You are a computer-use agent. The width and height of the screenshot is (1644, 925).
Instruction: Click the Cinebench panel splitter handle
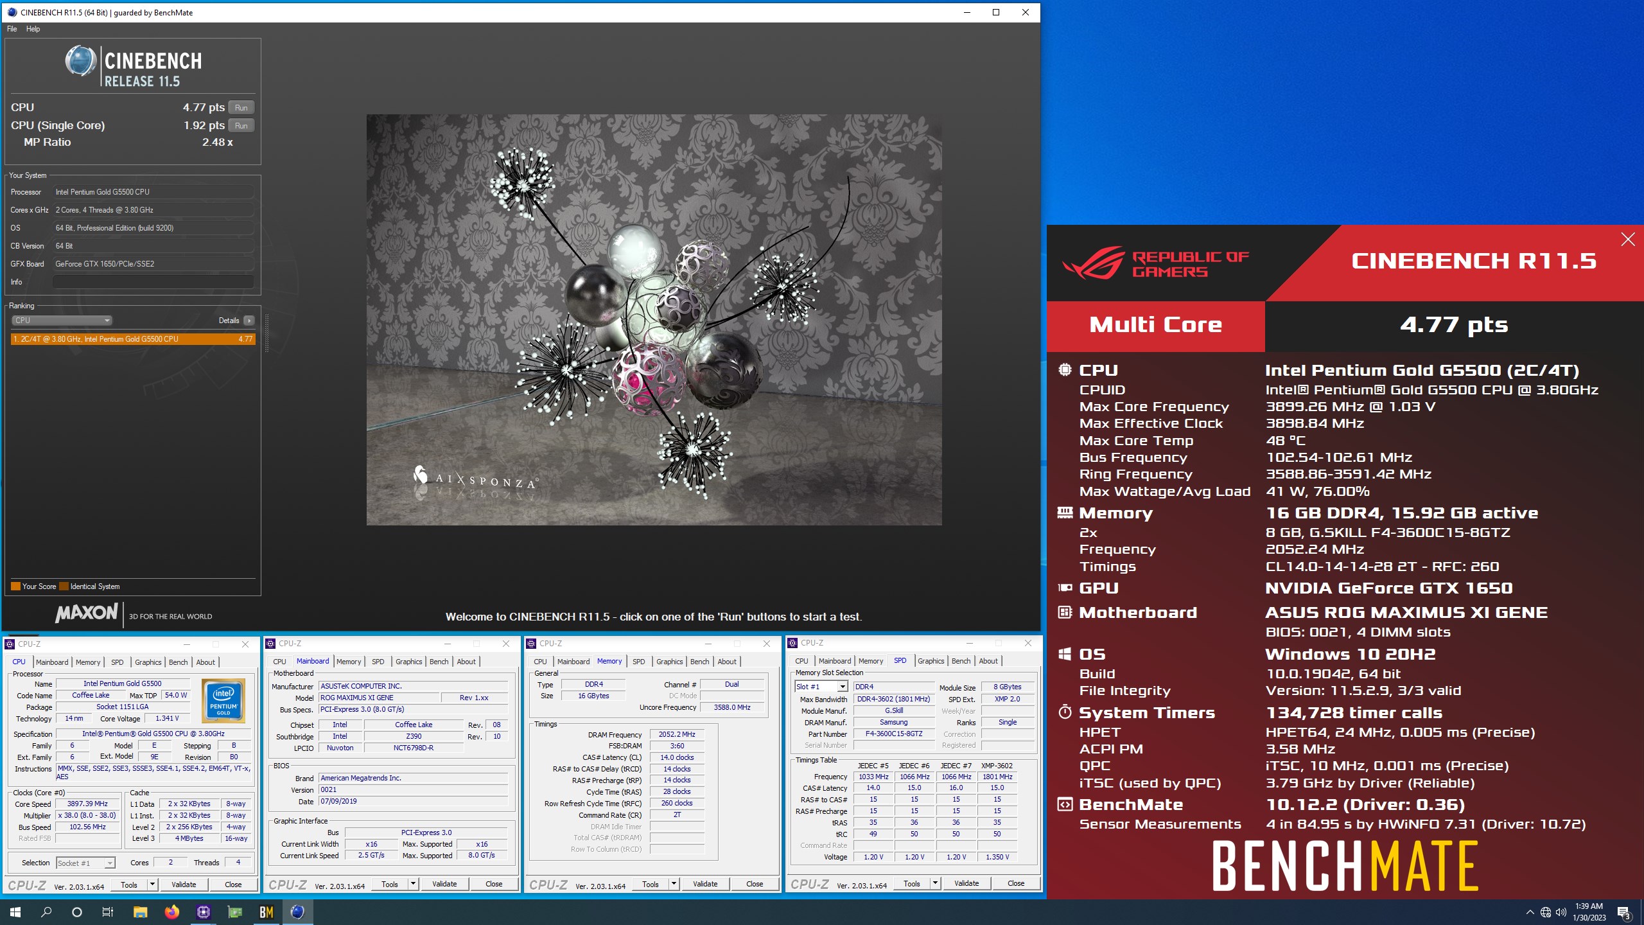coord(267,333)
